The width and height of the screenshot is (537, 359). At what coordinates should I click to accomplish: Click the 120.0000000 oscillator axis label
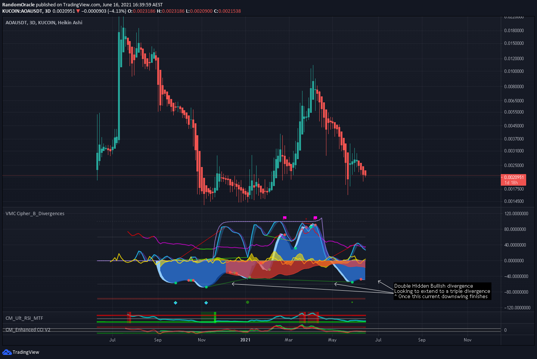[516, 214]
